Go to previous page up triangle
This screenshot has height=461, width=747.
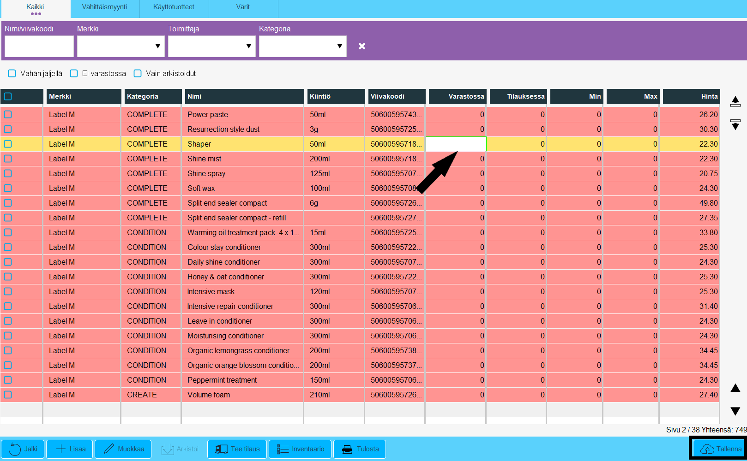tap(735, 388)
